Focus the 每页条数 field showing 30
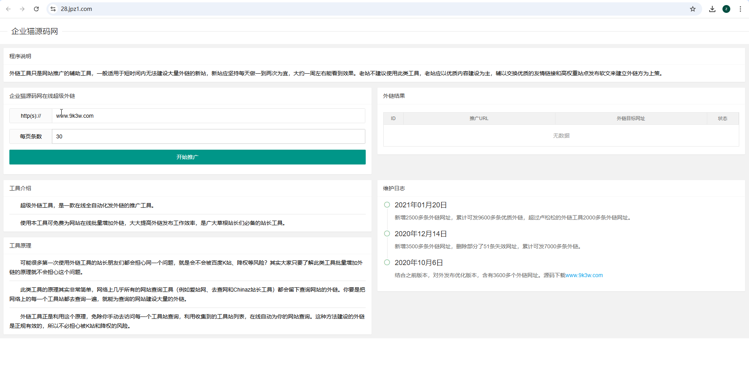 208,136
